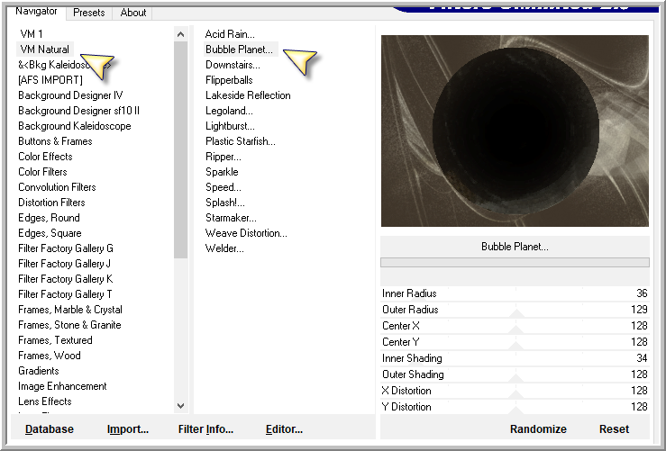Choose the Lakeside Reflection filter

(248, 95)
